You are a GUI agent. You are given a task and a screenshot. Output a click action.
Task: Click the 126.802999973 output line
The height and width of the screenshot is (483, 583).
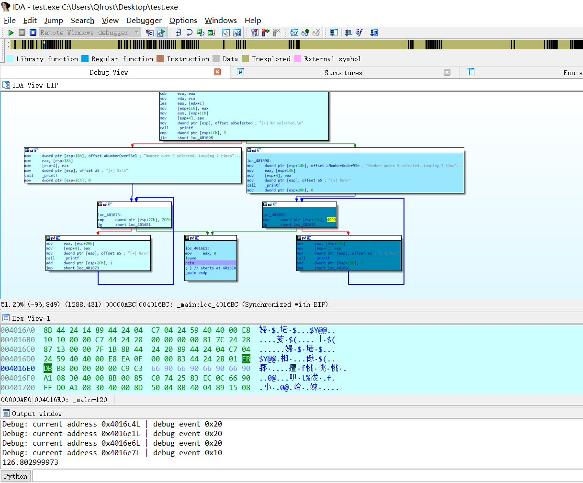pyautogui.click(x=30, y=462)
